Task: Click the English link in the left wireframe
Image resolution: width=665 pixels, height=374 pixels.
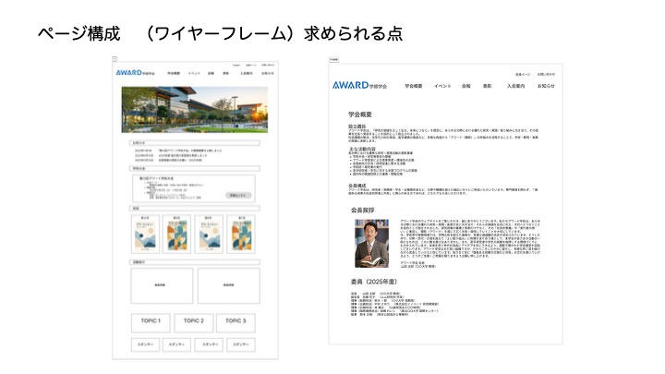Action: point(236,66)
